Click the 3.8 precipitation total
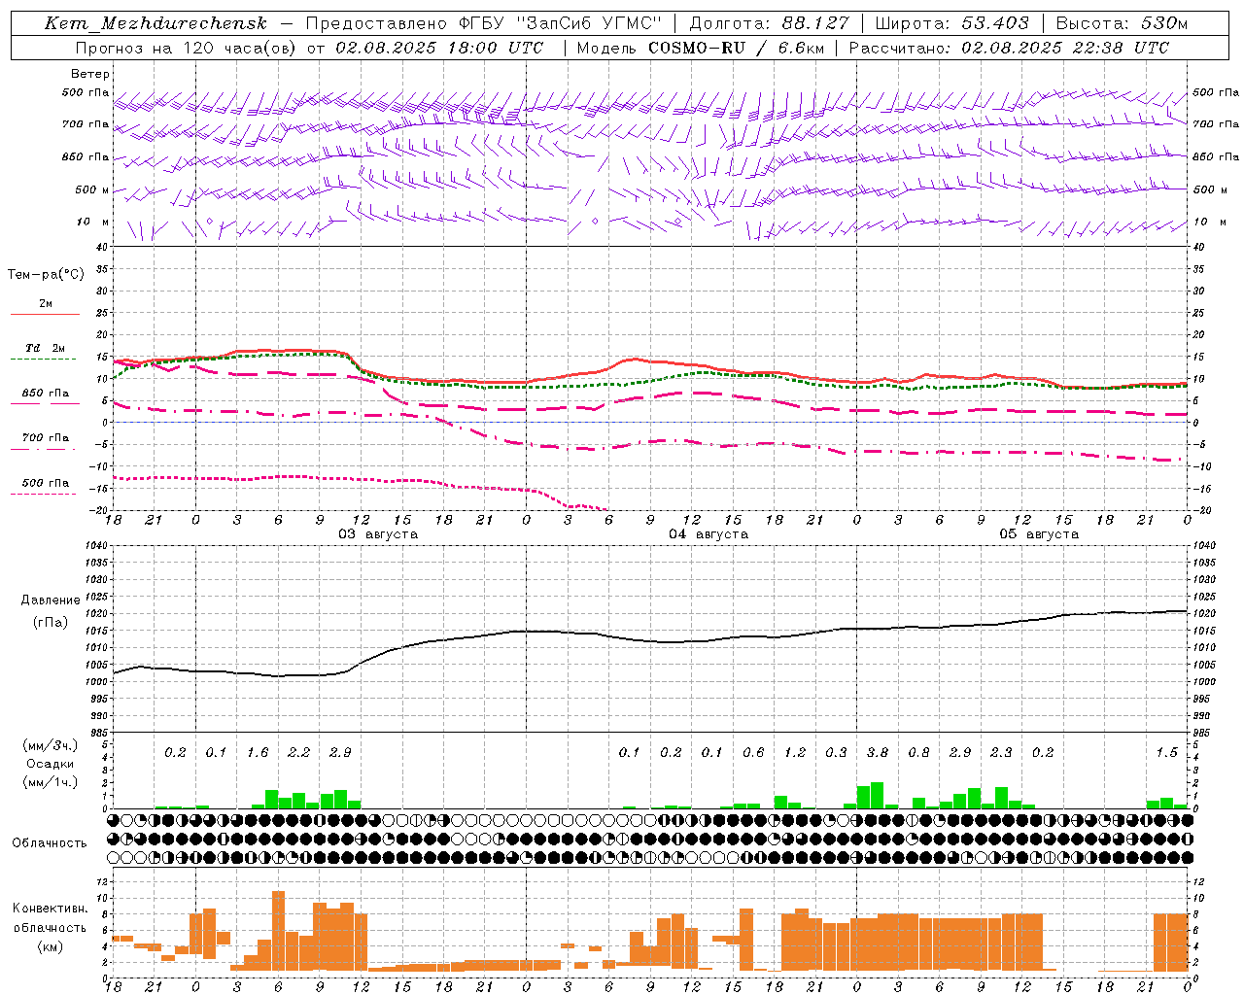 [878, 752]
